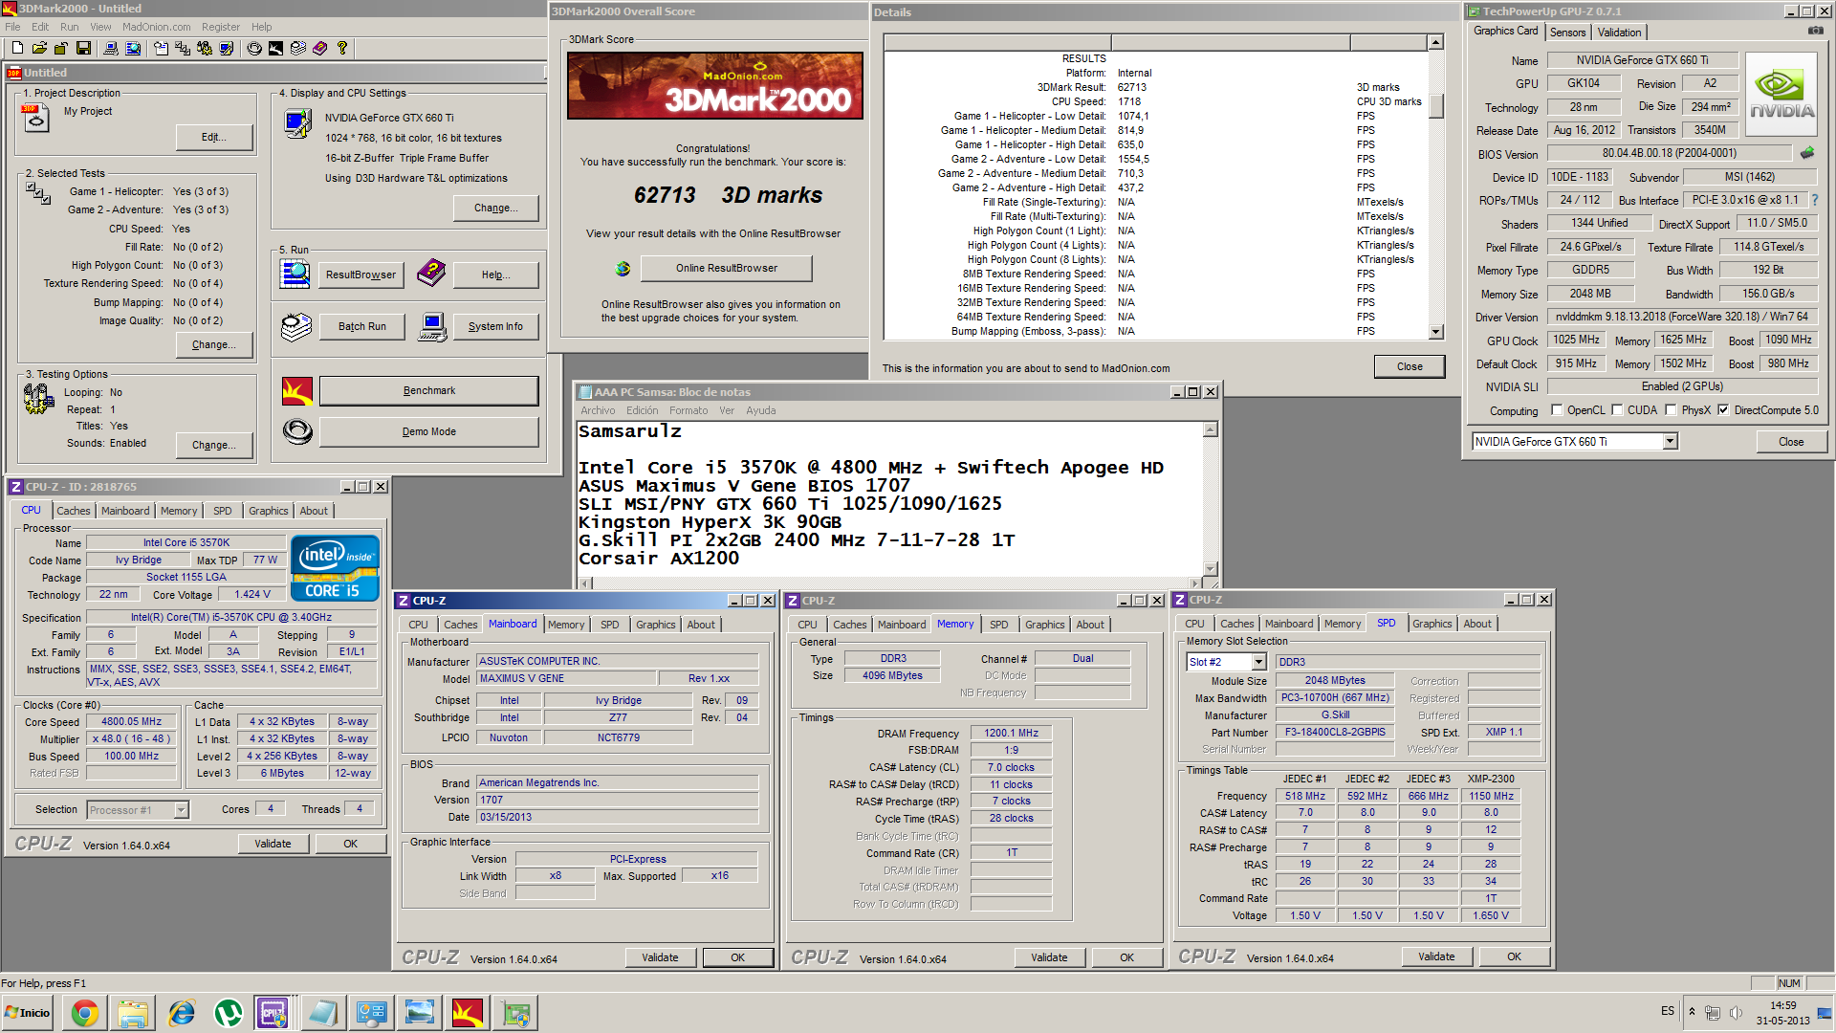Open Windows Explorer from the taskbar

(x=133, y=1013)
